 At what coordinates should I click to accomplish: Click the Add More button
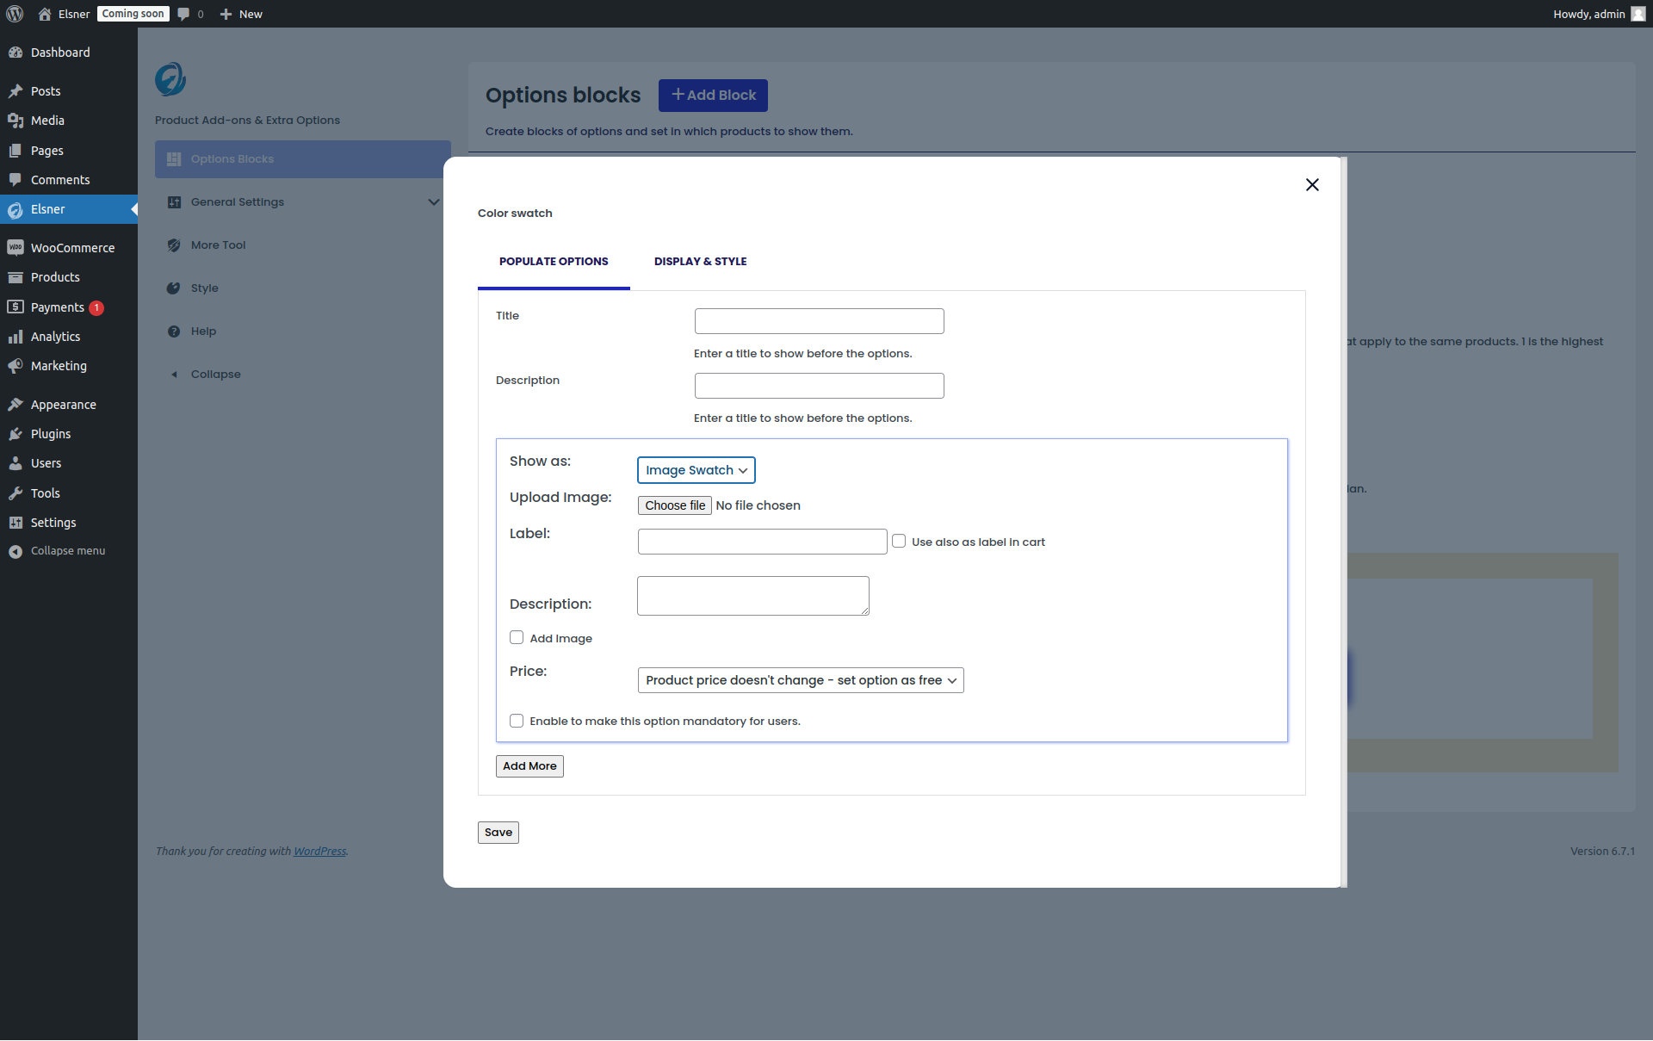[529, 766]
